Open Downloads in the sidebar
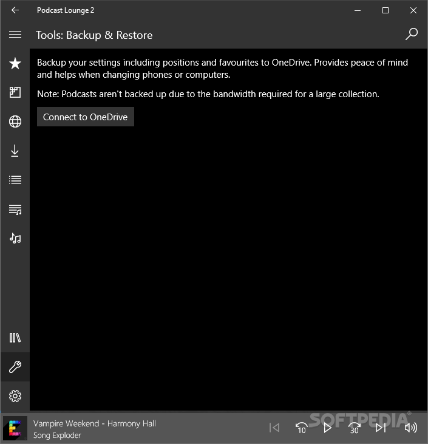The height and width of the screenshot is (444, 428). pyautogui.click(x=15, y=151)
